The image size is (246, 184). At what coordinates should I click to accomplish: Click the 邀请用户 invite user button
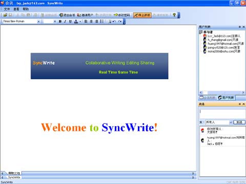[x=85, y=15]
